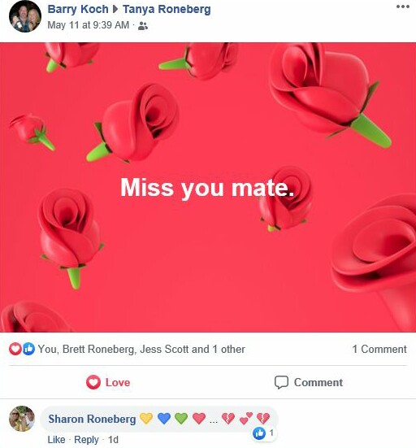Screen dimensions: 416x448
Task: Open Sharon Roneberg's avatar thumbnail
Action: 22,419
